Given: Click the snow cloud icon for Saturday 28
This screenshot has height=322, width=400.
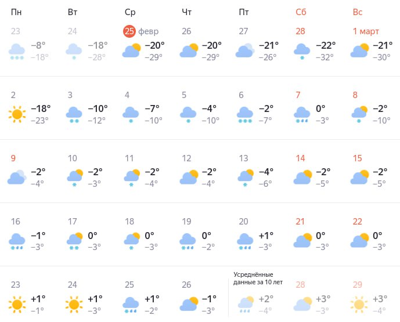Looking at the screenshot, I should pos(302,51).
